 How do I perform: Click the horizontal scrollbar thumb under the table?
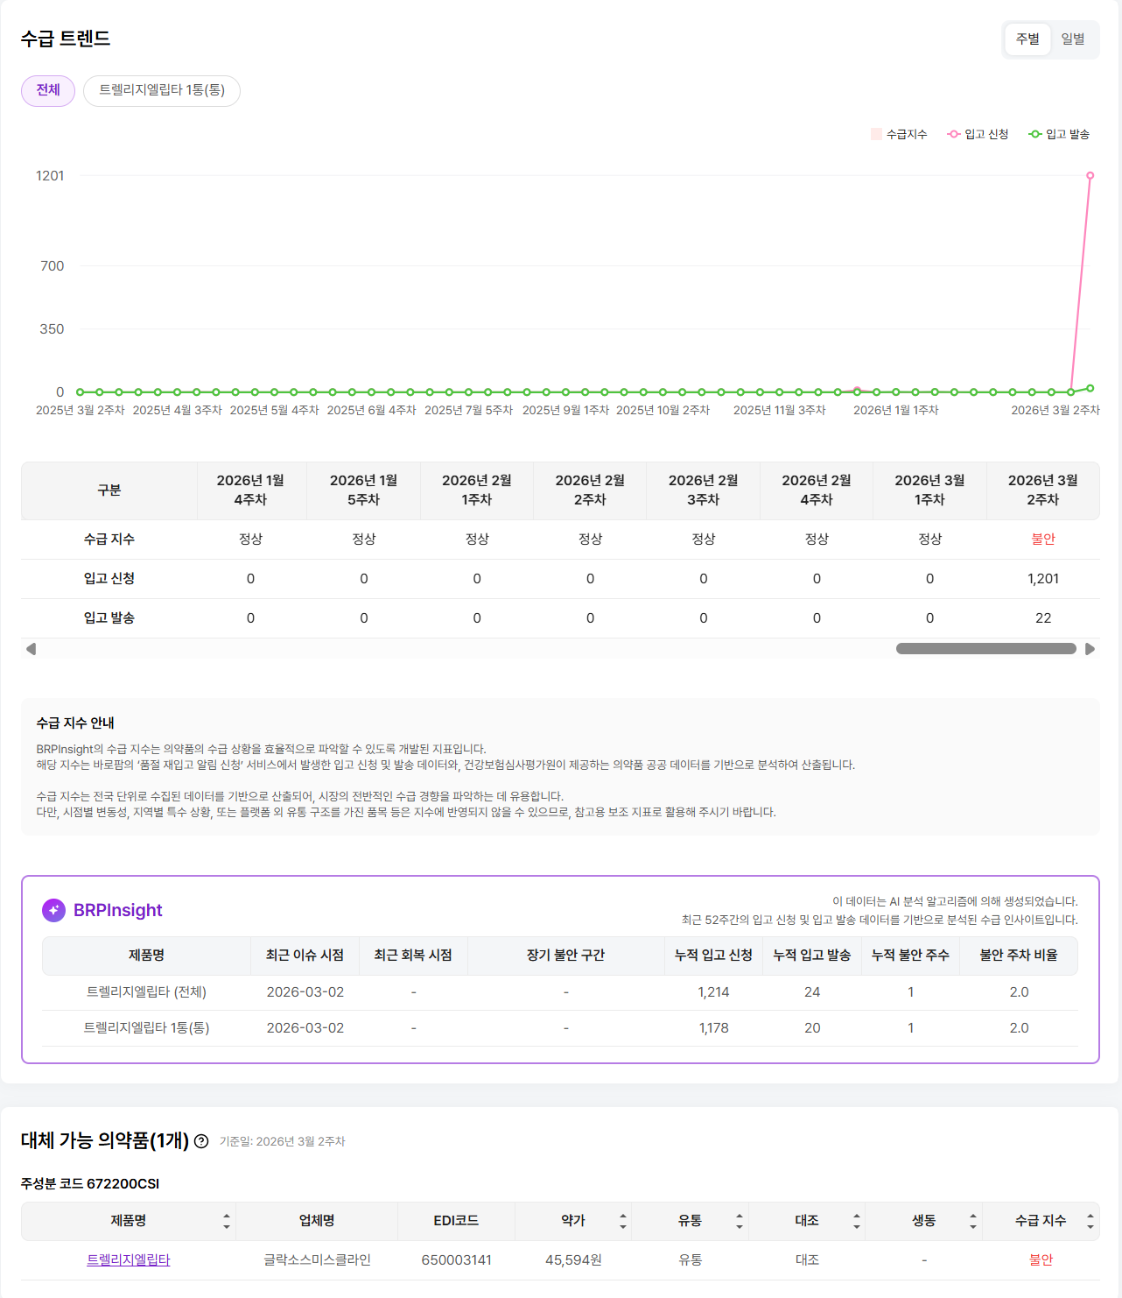pos(985,649)
